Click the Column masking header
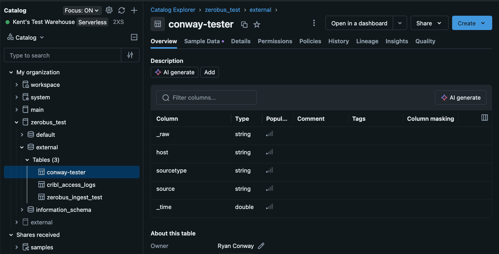The height and width of the screenshot is (254, 499). click(430, 119)
